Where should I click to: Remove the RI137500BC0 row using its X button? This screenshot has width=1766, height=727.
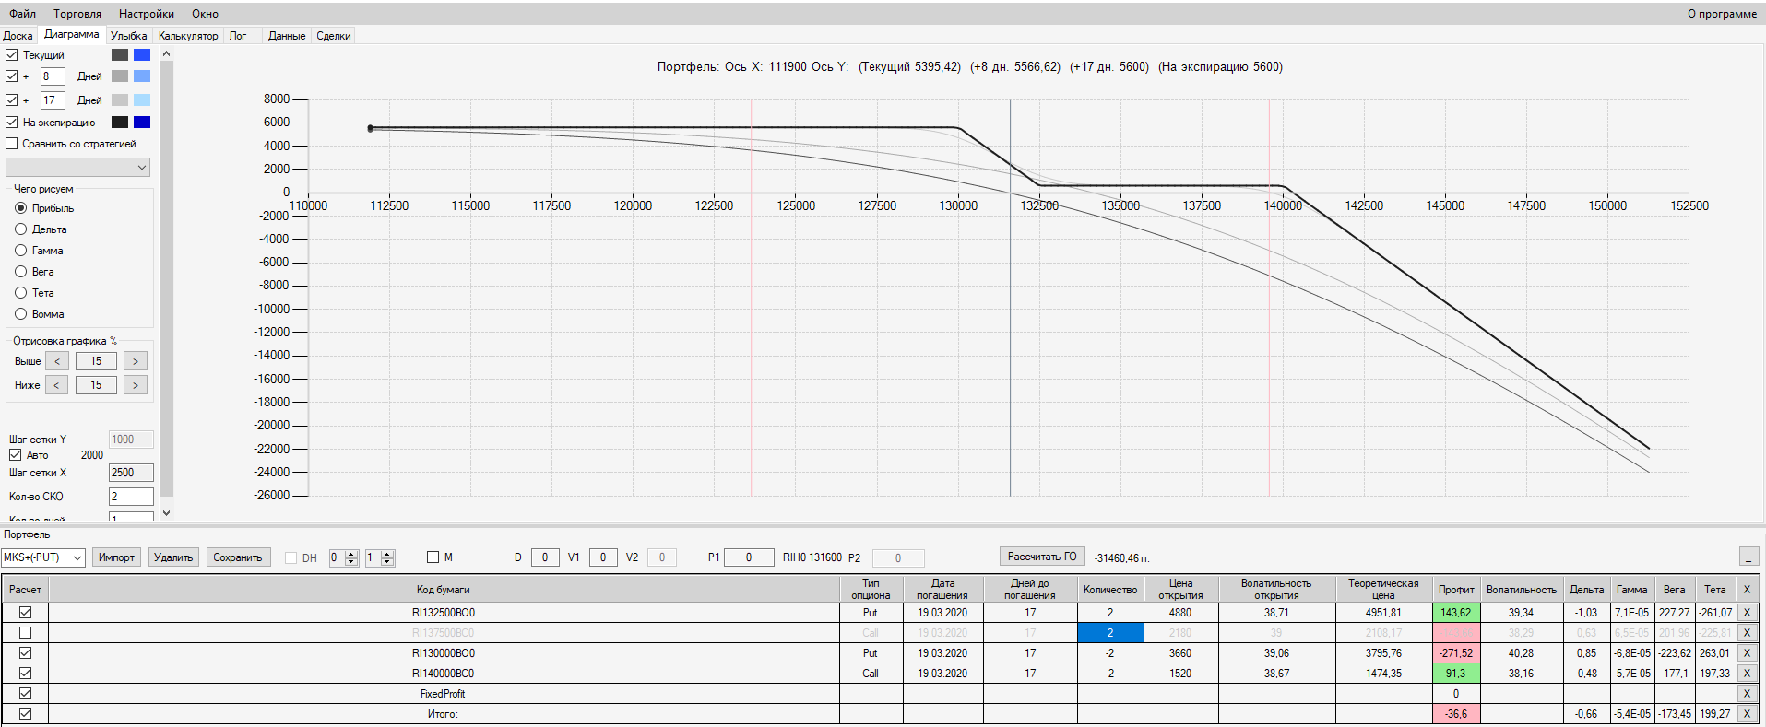pyautogui.click(x=1746, y=633)
